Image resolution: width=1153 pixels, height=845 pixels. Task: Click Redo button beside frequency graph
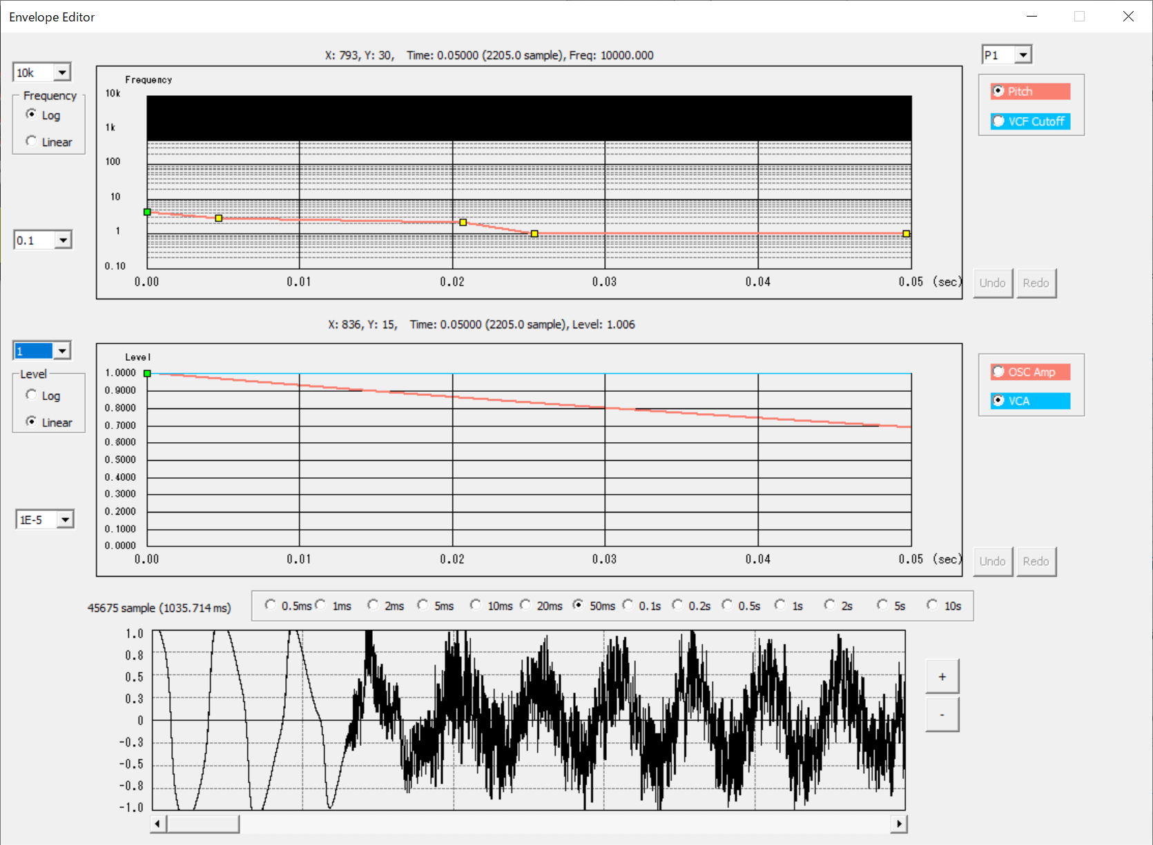(x=1036, y=283)
